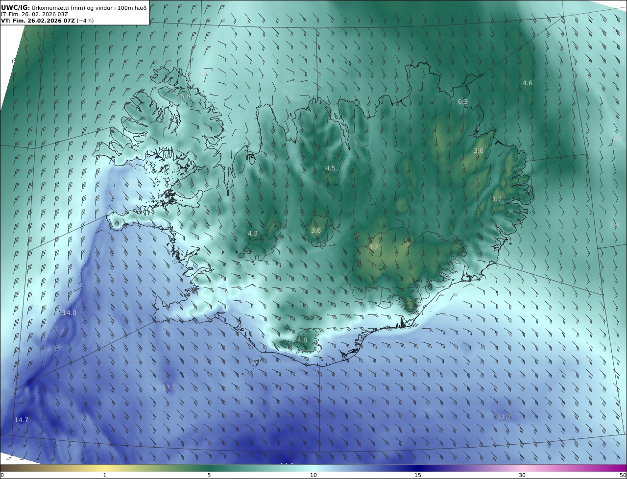Image resolution: width=627 pixels, height=479 pixels.
Task: Click the "IT: Fim. 26. 02. 2026 03Z" line
Action: click(35, 14)
